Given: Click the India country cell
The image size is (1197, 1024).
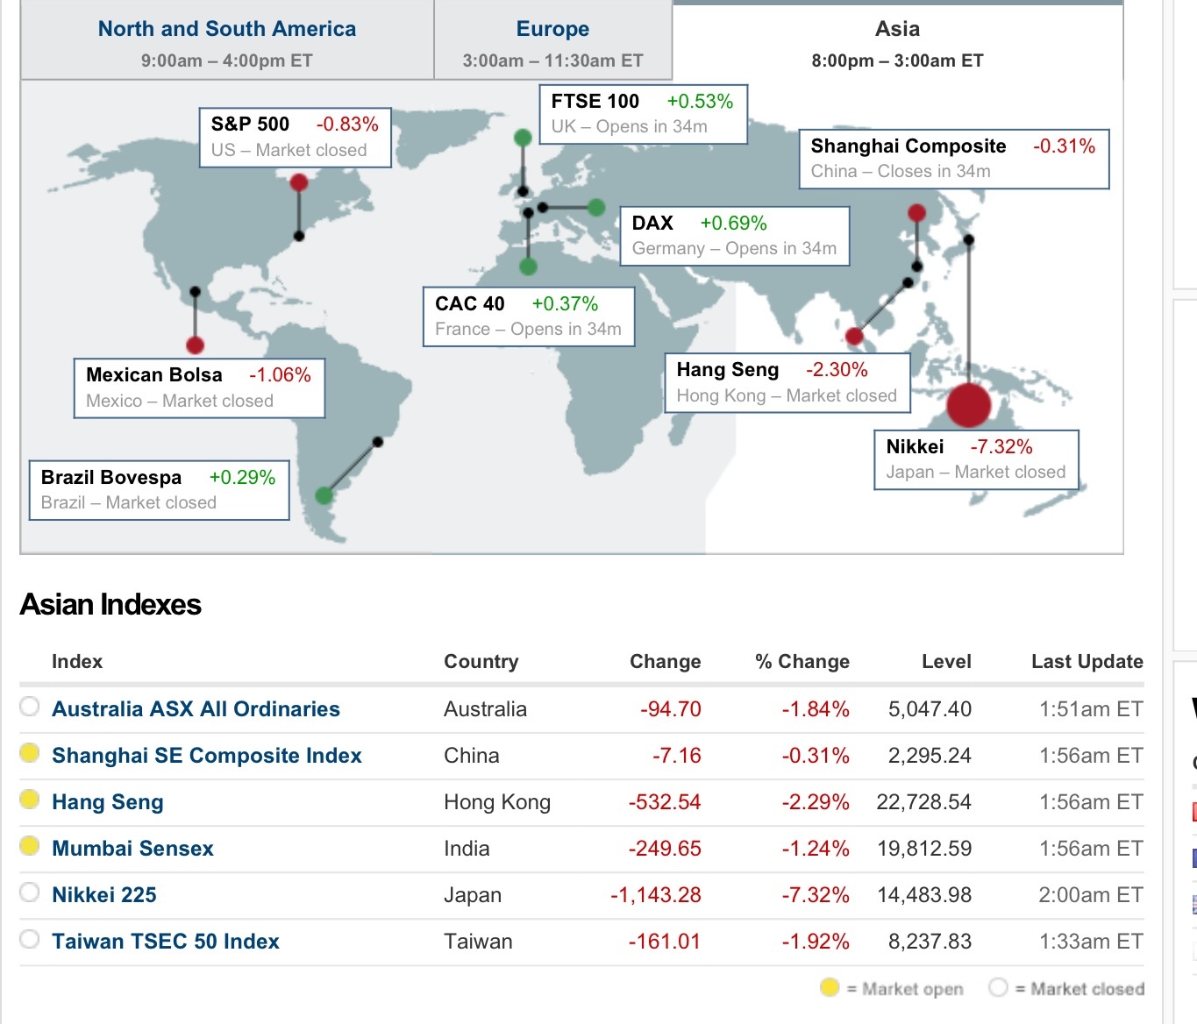Looking at the screenshot, I should tap(467, 849).
